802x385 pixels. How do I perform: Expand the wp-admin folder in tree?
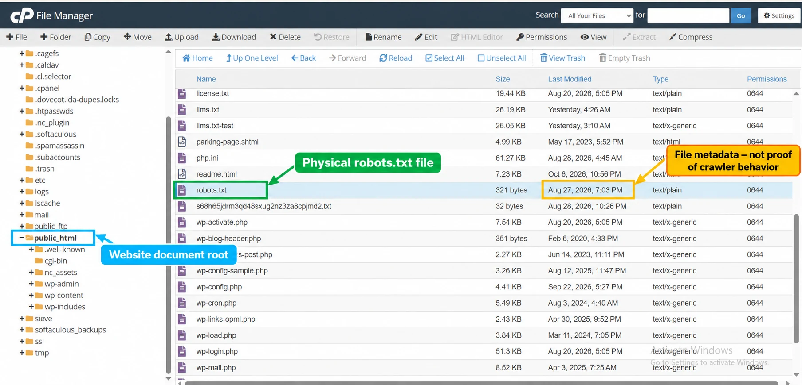[31, 284]
